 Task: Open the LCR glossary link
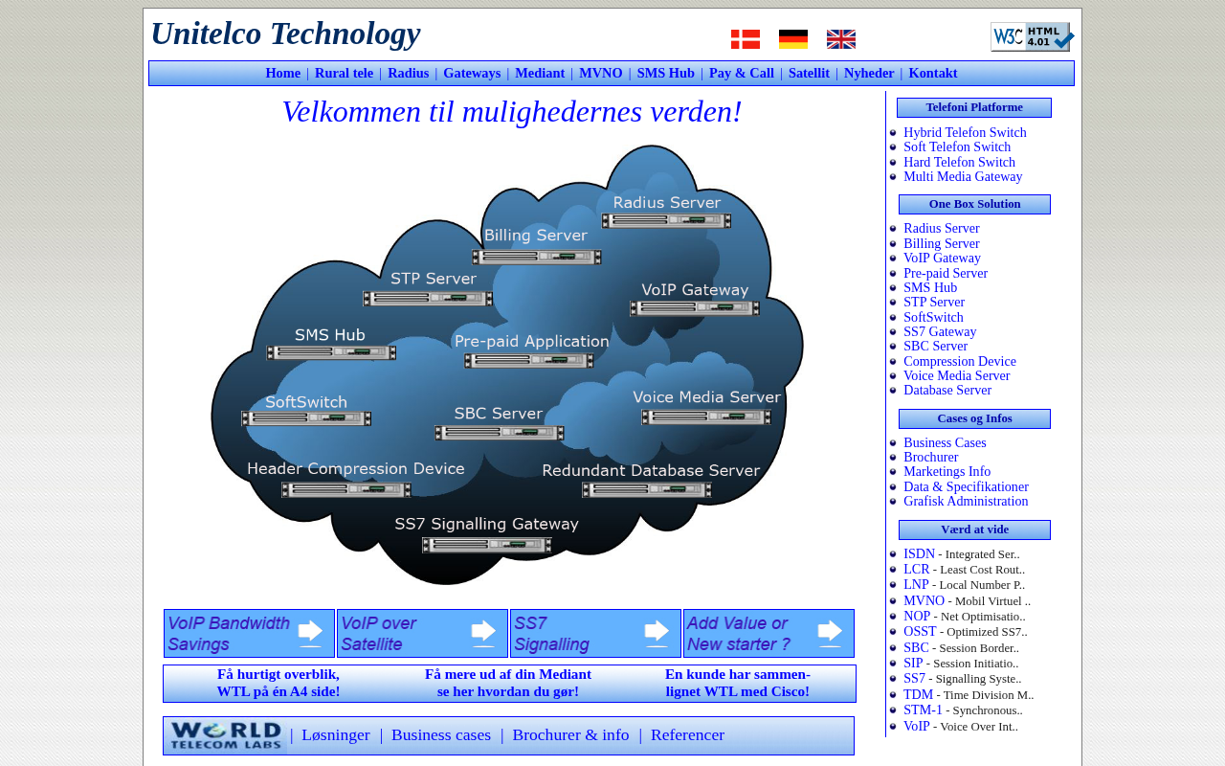[917, 570]
